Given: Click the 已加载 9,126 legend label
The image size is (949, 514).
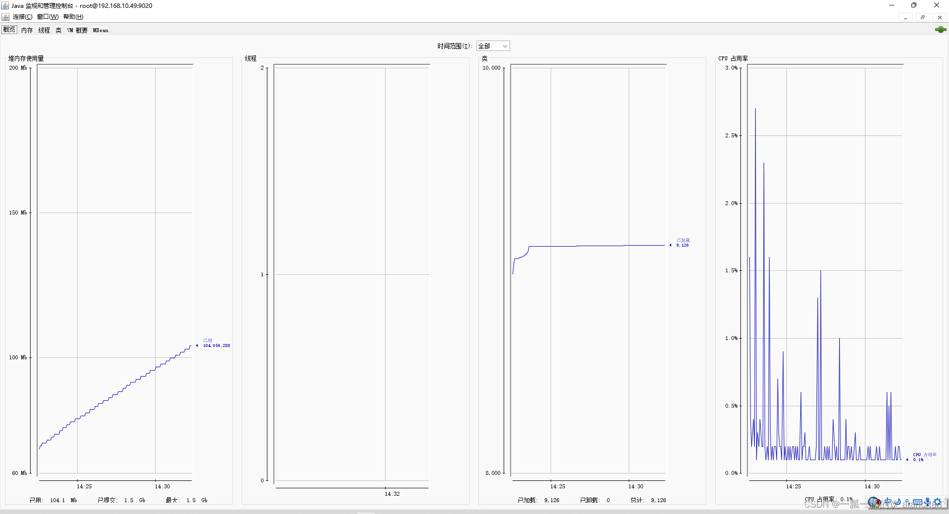Looking at the screenshot, I should pos(683,243).
